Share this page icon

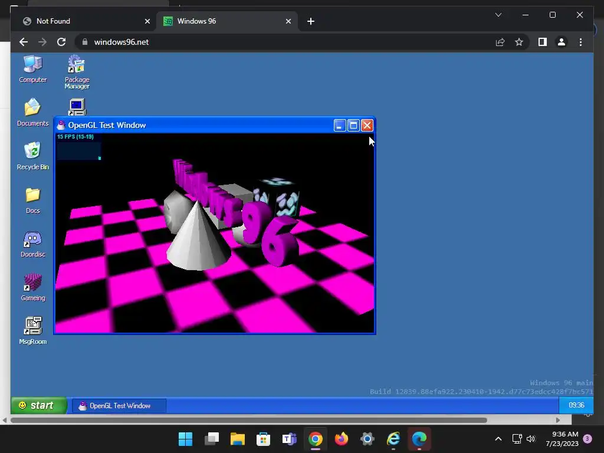point(500,42)
